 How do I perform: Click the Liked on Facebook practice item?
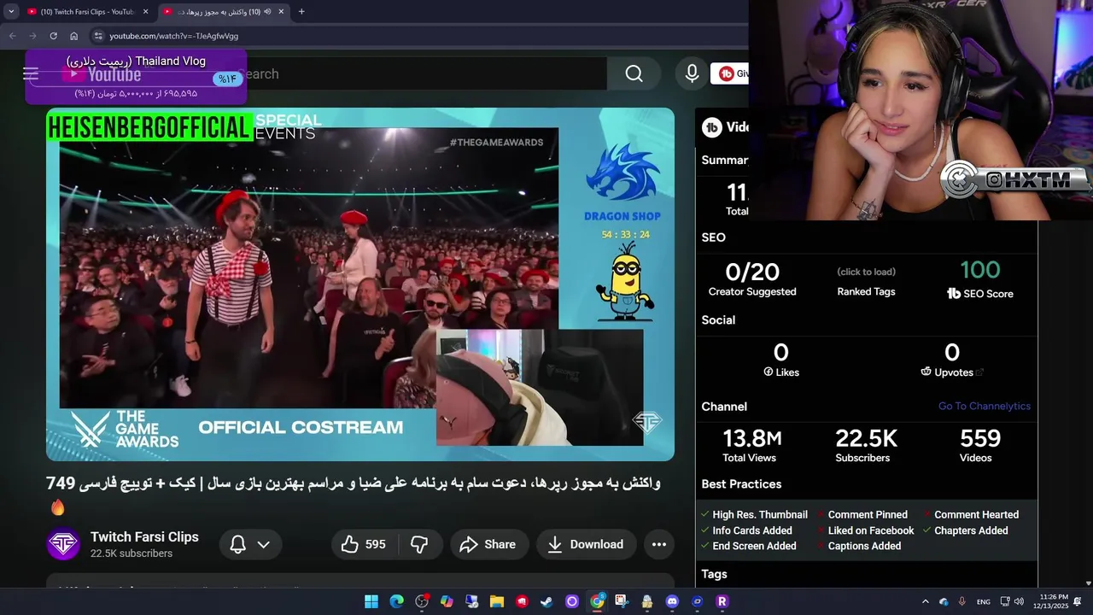[865, 530]
